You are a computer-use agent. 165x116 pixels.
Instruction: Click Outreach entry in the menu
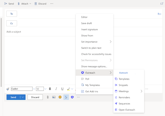tap(94, 73)
